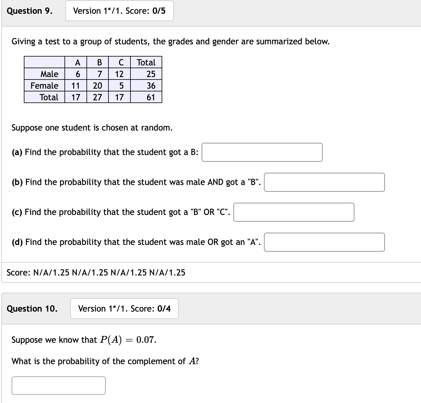Click the Question 10 header bar

click(210, 309)
